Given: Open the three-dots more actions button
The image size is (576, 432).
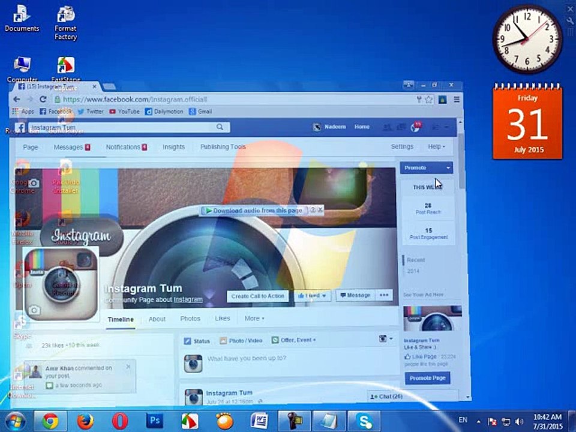Looking at the screenshot, I should click(384, 295).
